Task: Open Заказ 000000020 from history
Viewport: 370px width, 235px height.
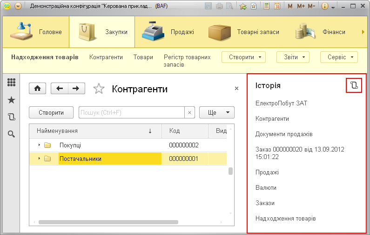Action: 300,153
